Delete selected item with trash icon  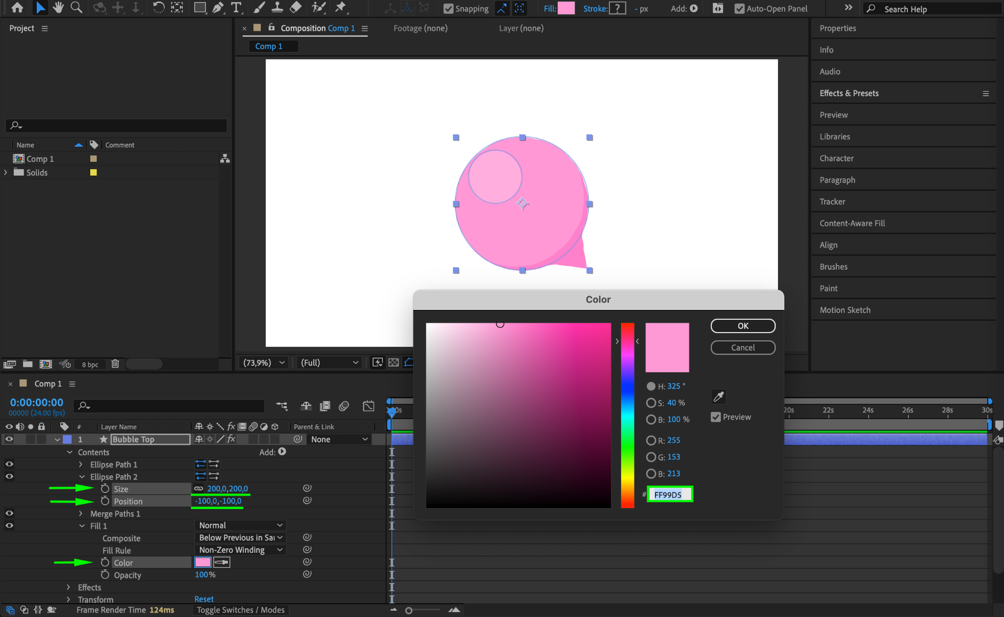[115, 364]
